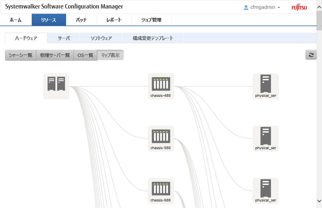The image size is (322, 208).
Task: Click the cfmgadmin username text
Action: pyautogui.click(x=263, y=8)
